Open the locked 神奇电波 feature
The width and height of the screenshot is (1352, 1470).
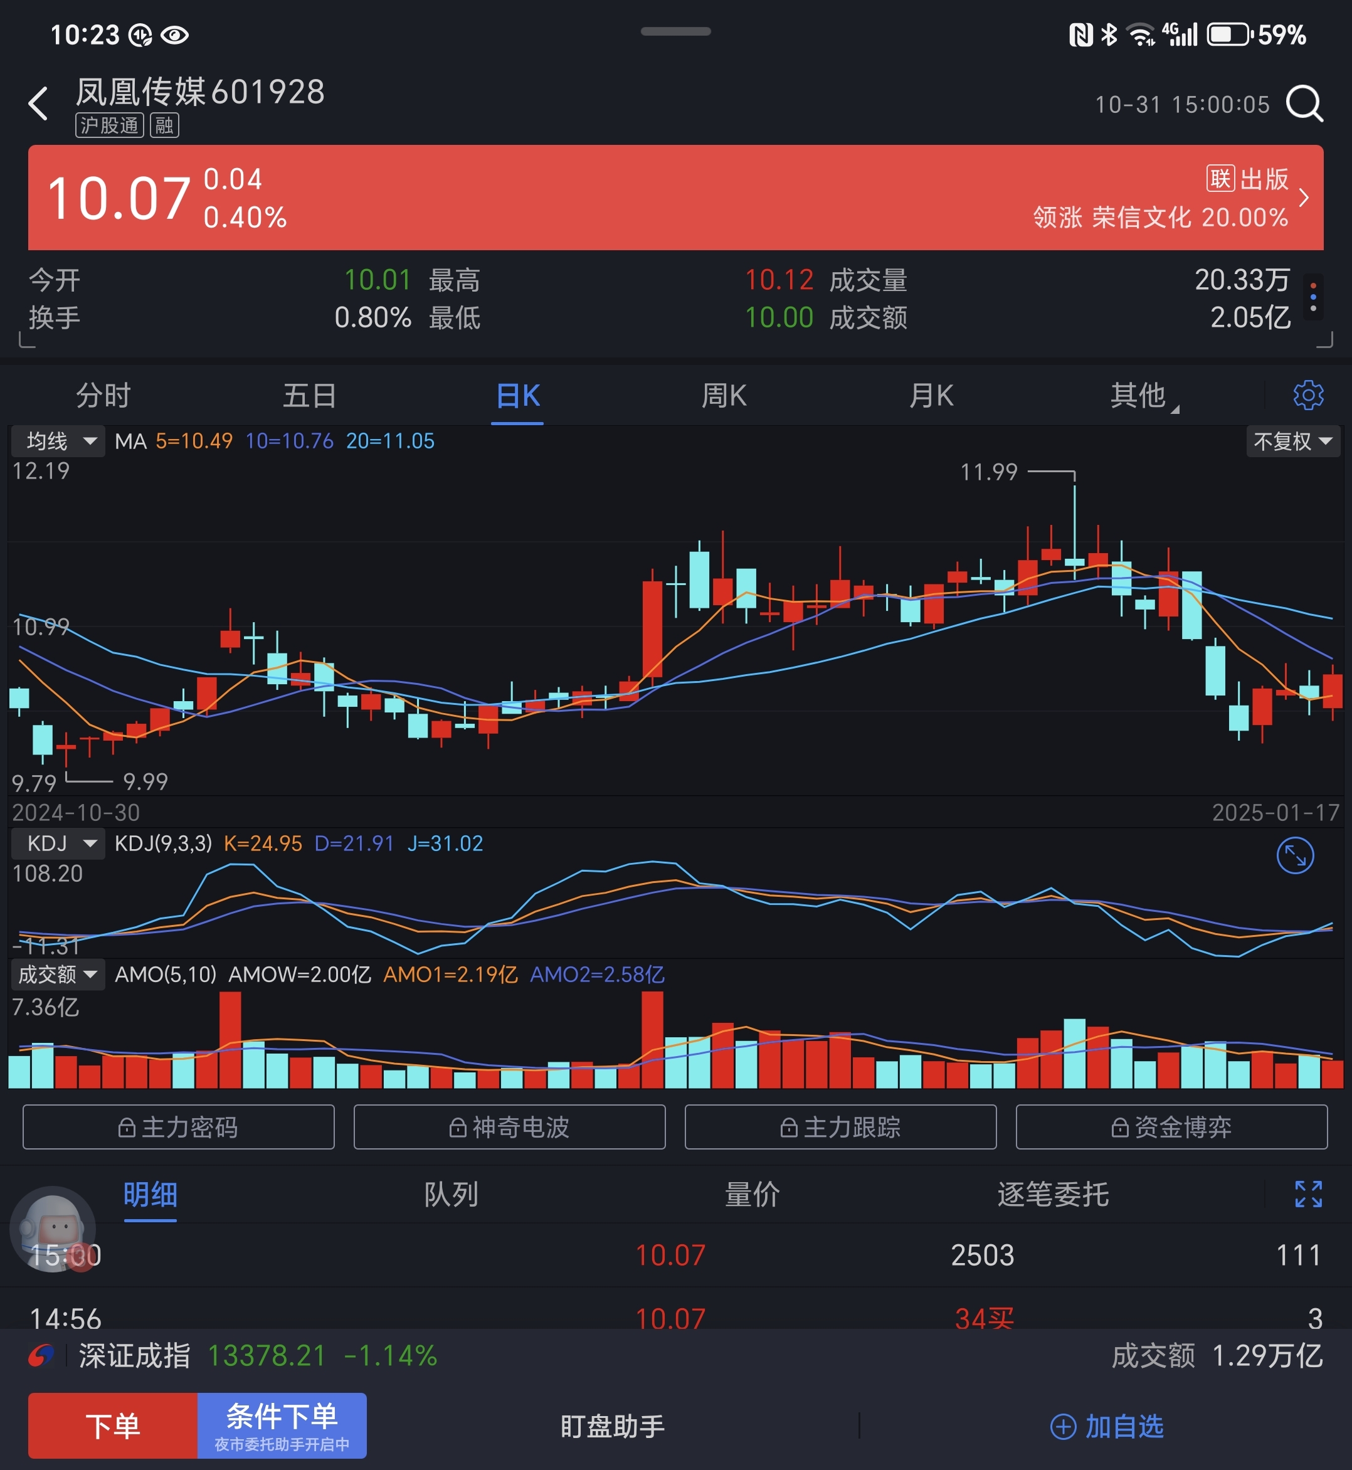(509, 1127)
